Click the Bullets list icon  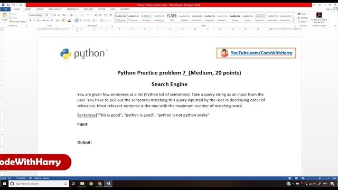77,15
